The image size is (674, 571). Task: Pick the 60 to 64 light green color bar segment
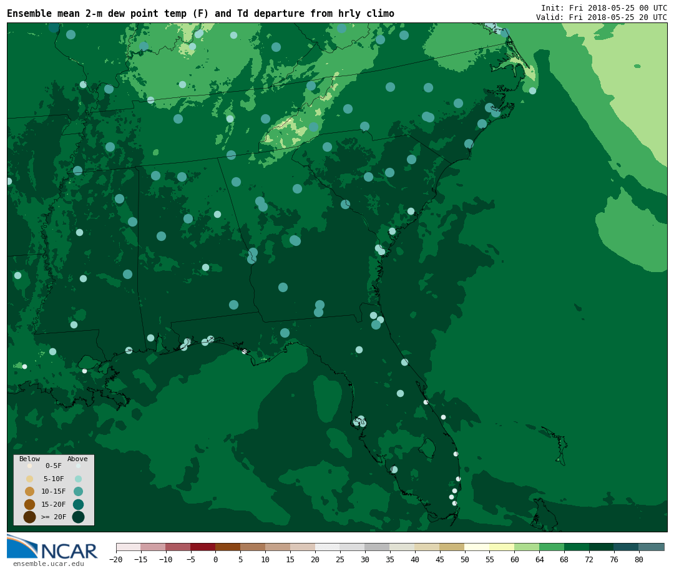tap(527, 547)
